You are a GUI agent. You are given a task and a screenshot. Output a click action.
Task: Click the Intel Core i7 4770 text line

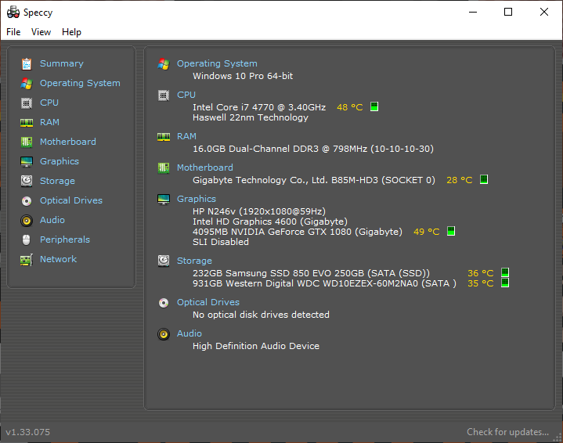click(x=259, y=107)
